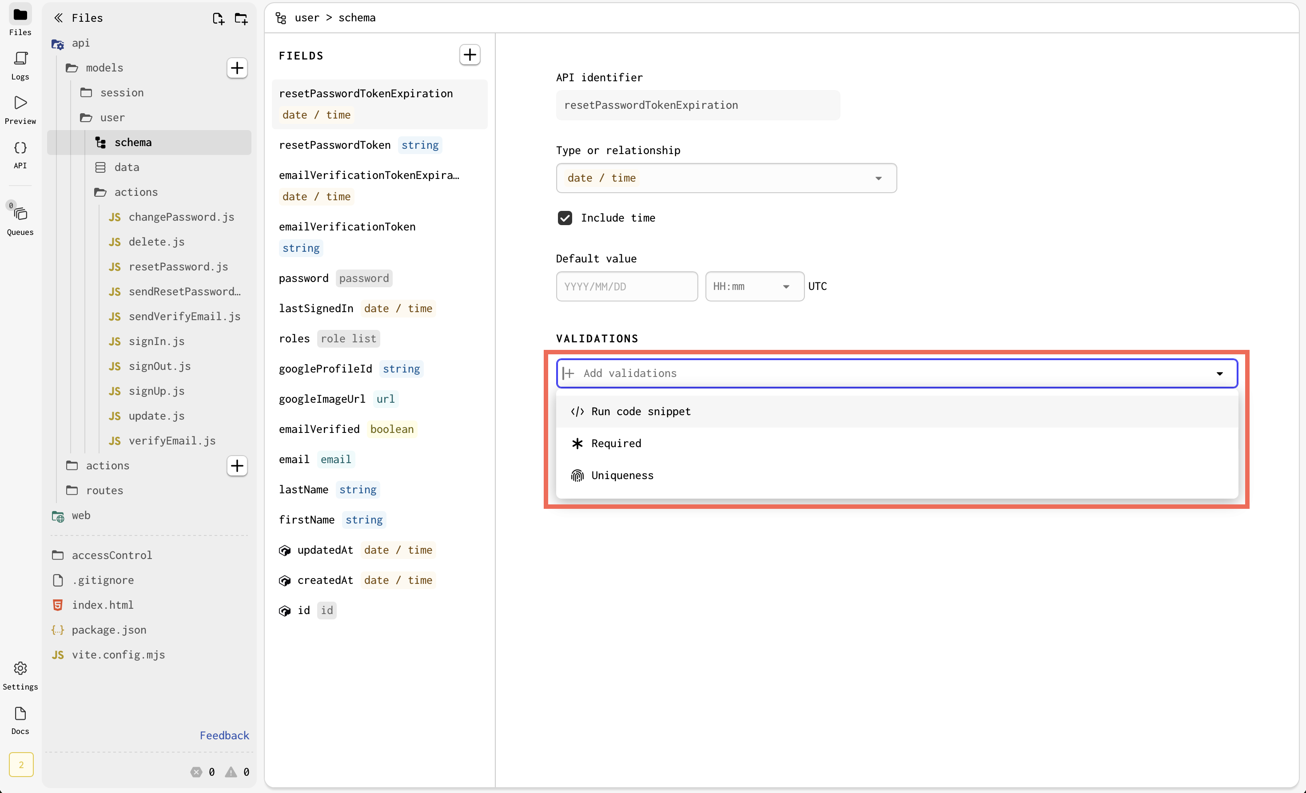
Task: Open Settings from the sidebar
Action: click(20, 675)
